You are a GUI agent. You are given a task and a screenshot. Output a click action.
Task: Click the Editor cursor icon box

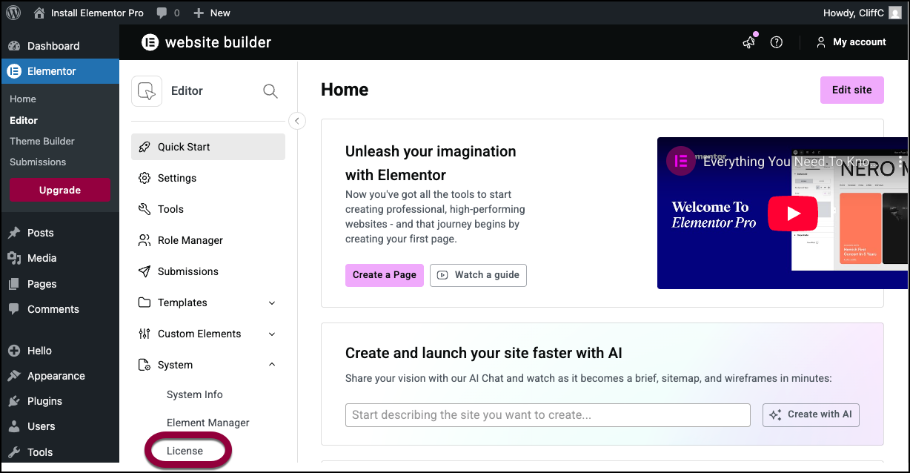click(x=147, y=91)
